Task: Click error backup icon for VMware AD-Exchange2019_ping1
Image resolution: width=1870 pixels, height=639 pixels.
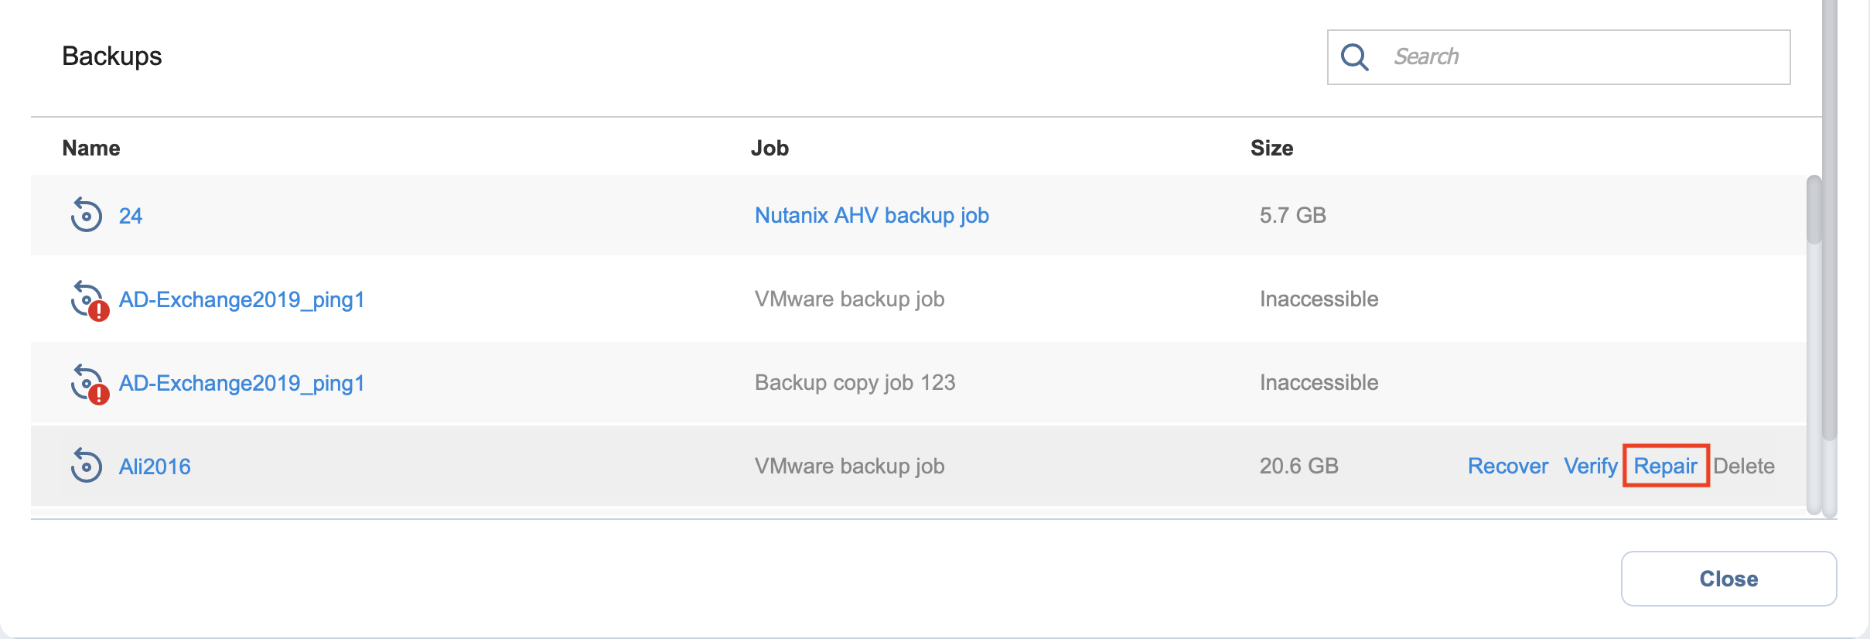Action: coord(88,300)
